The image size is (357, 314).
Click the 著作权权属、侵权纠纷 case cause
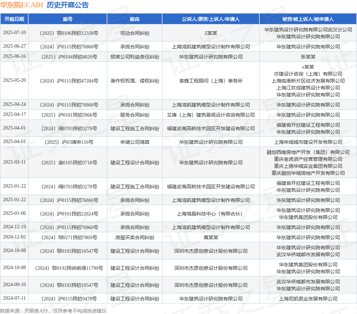tap(135, 81)
